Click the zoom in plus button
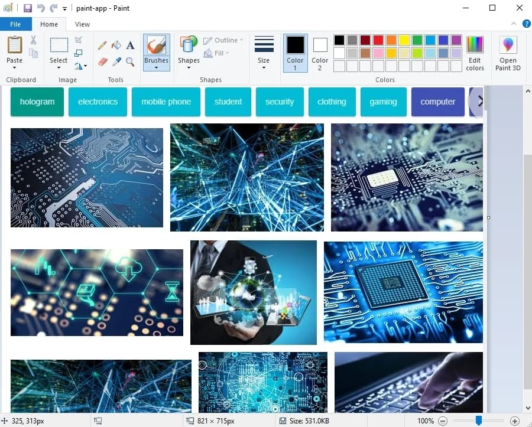Viewport: 532px width, 427px height. point(514,421)
